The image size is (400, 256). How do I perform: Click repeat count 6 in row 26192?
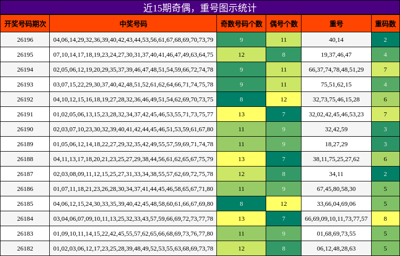[x=386, y=99]
